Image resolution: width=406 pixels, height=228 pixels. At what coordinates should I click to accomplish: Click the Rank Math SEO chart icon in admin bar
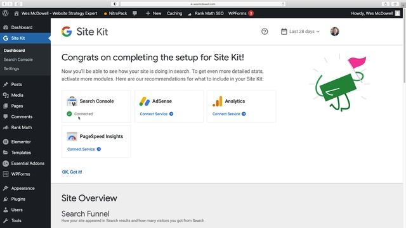click(x=190, y=14)
